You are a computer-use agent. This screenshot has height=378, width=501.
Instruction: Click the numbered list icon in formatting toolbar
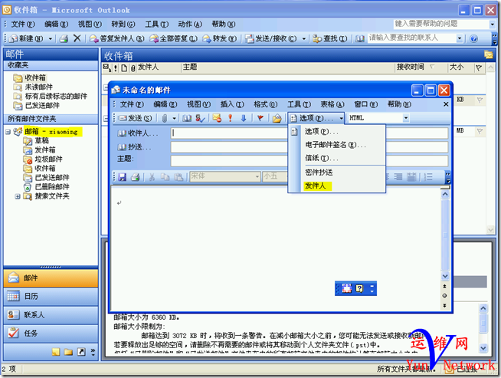point(428,177)
